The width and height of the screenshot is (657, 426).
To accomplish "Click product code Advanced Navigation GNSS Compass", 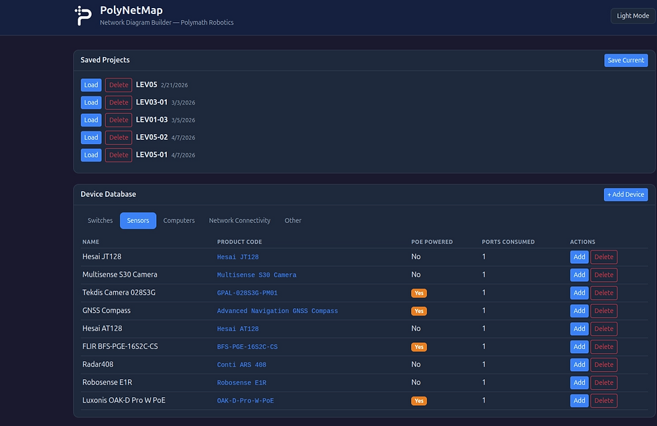I will click(278, 311).
